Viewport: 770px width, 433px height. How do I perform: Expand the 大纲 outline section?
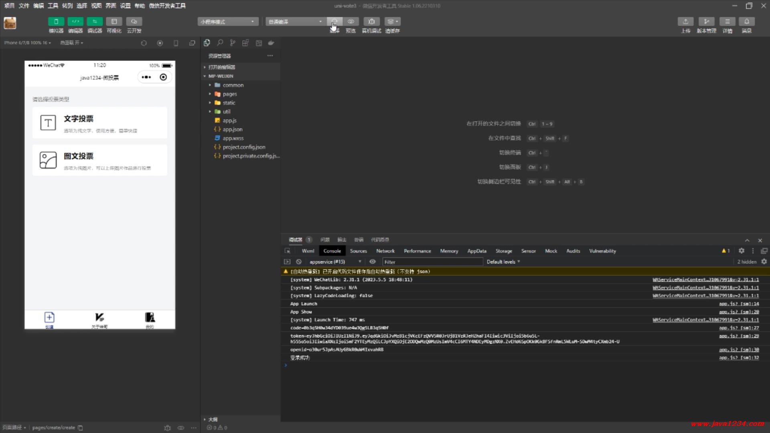click(x=241, y=419)
